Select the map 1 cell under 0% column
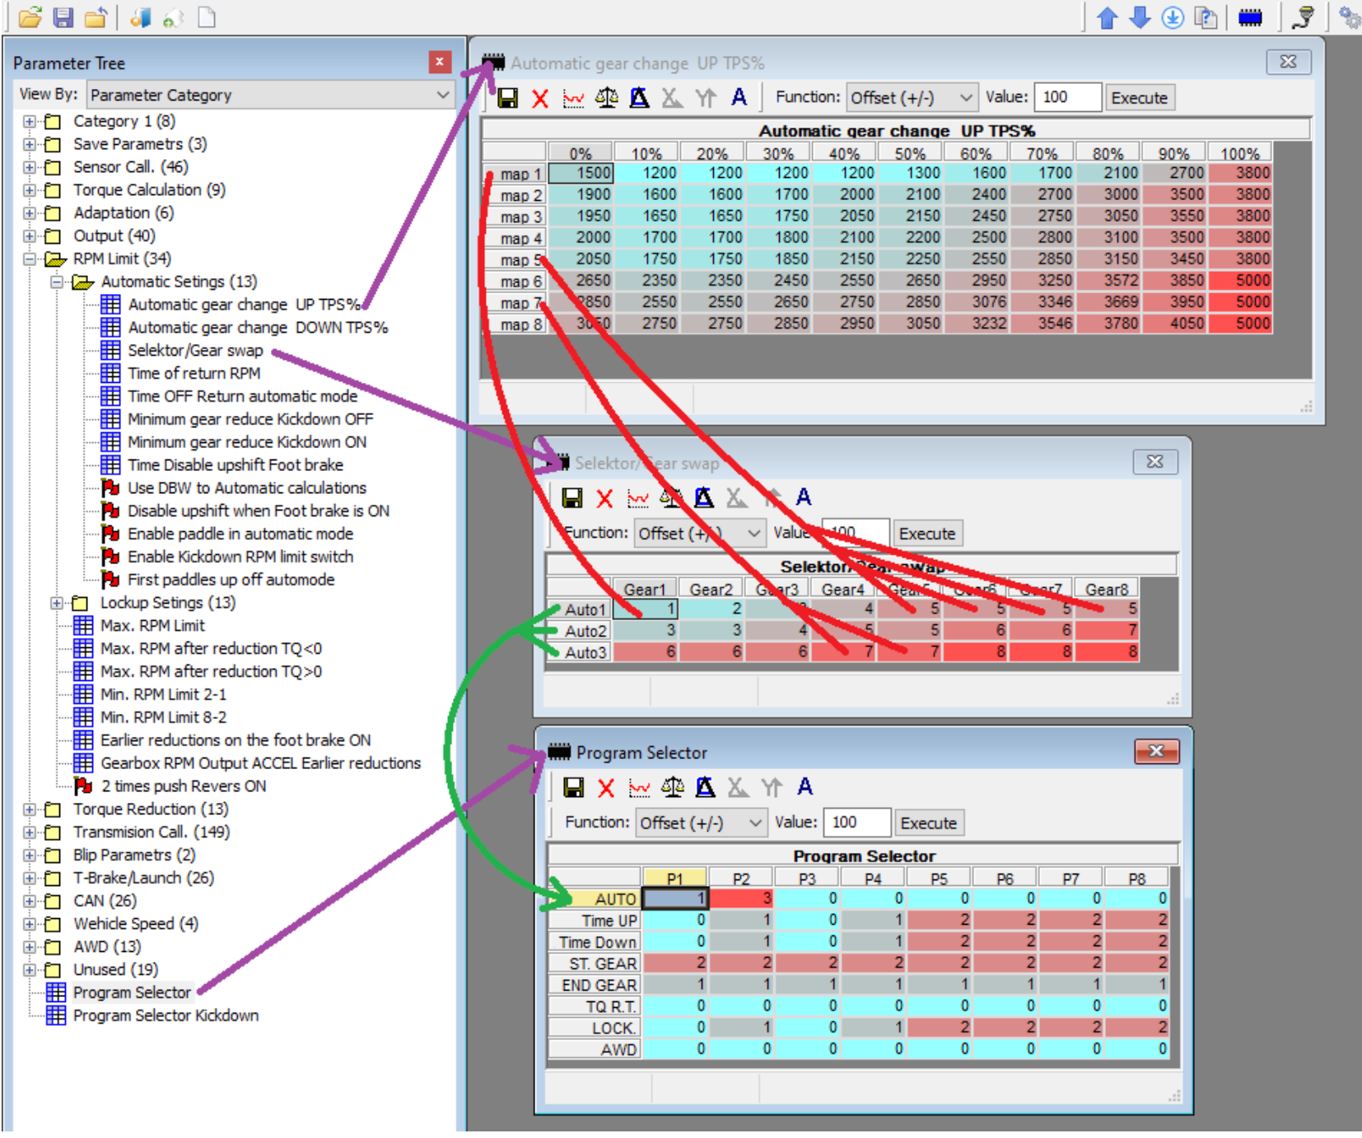Viewport: 1362px width, 1138px height. [581, 174]
